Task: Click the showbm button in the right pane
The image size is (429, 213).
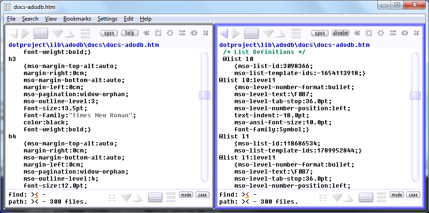Action: (x=340, y=33)
